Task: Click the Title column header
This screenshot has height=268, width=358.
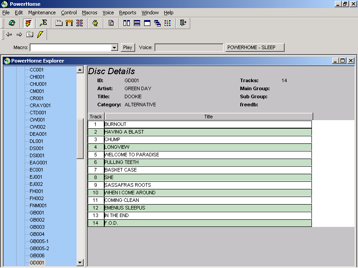Action: coord(208,117)
